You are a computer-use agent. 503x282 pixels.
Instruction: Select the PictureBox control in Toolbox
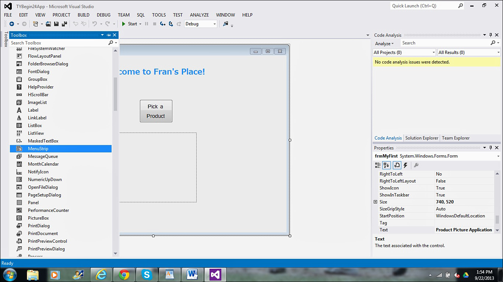(x=61, y=218)
